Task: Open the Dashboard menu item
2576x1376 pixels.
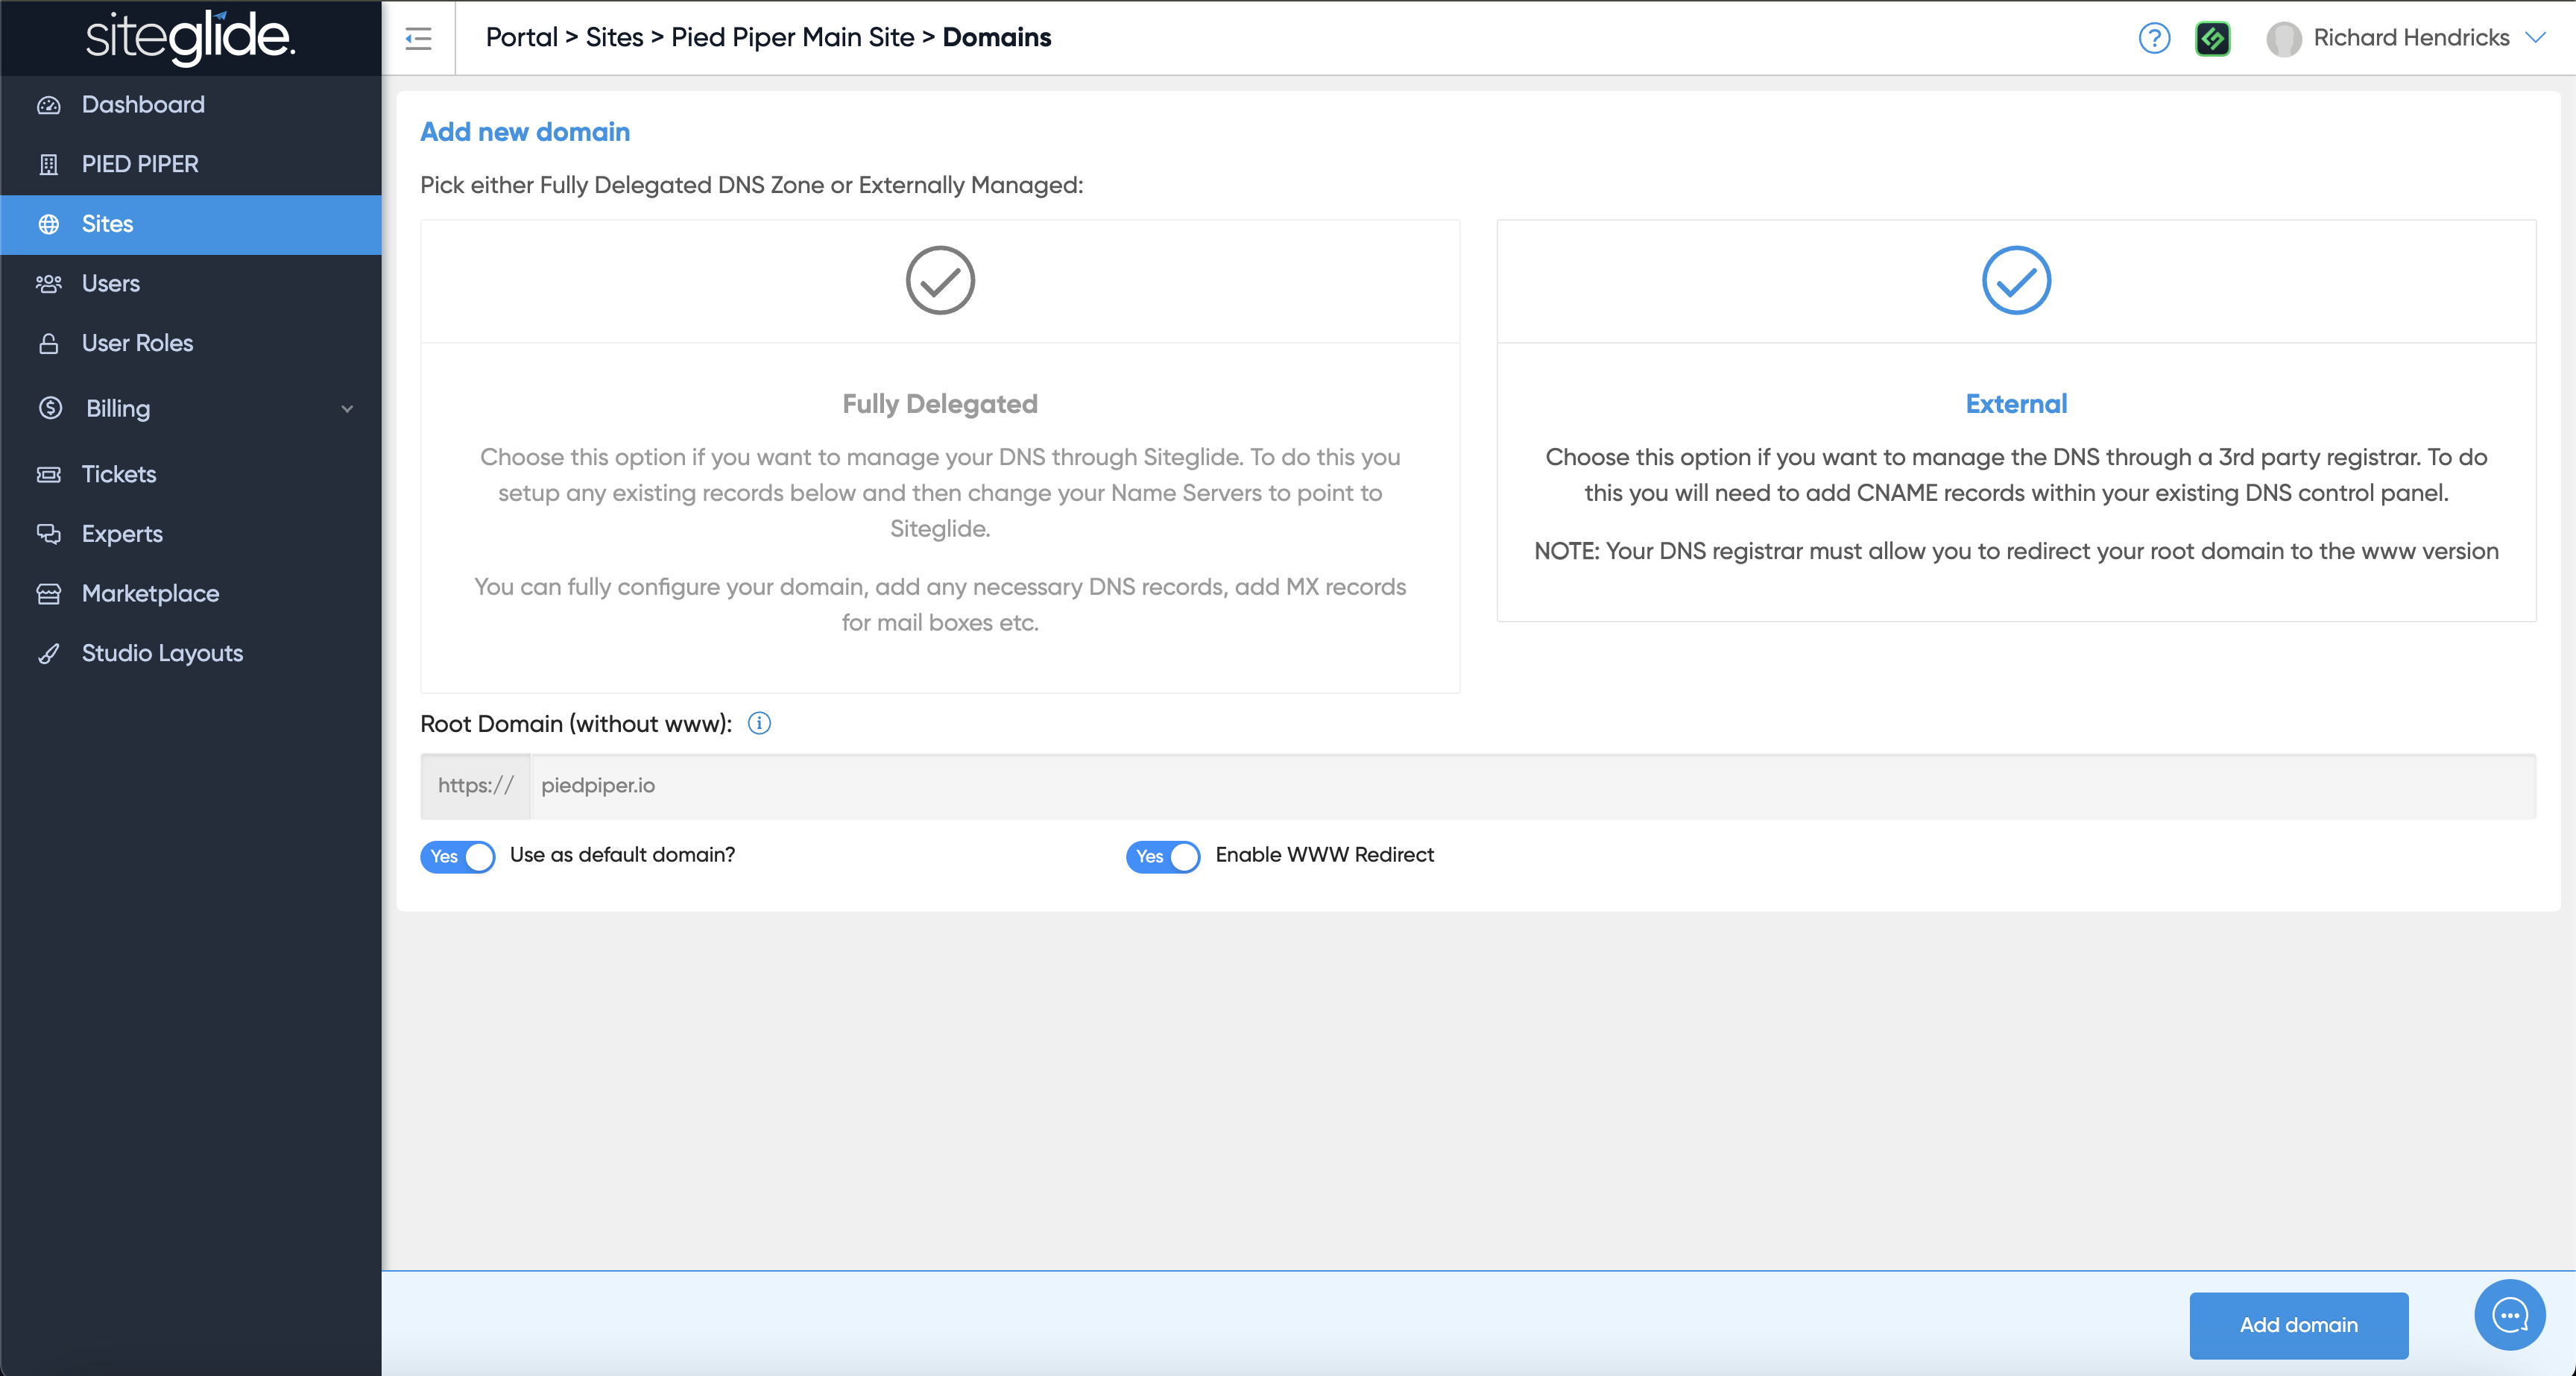Action: pyautogui.click(x=143, y=104)
